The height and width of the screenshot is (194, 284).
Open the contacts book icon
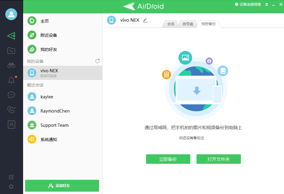pyautogui.click(x=11, y=124)
